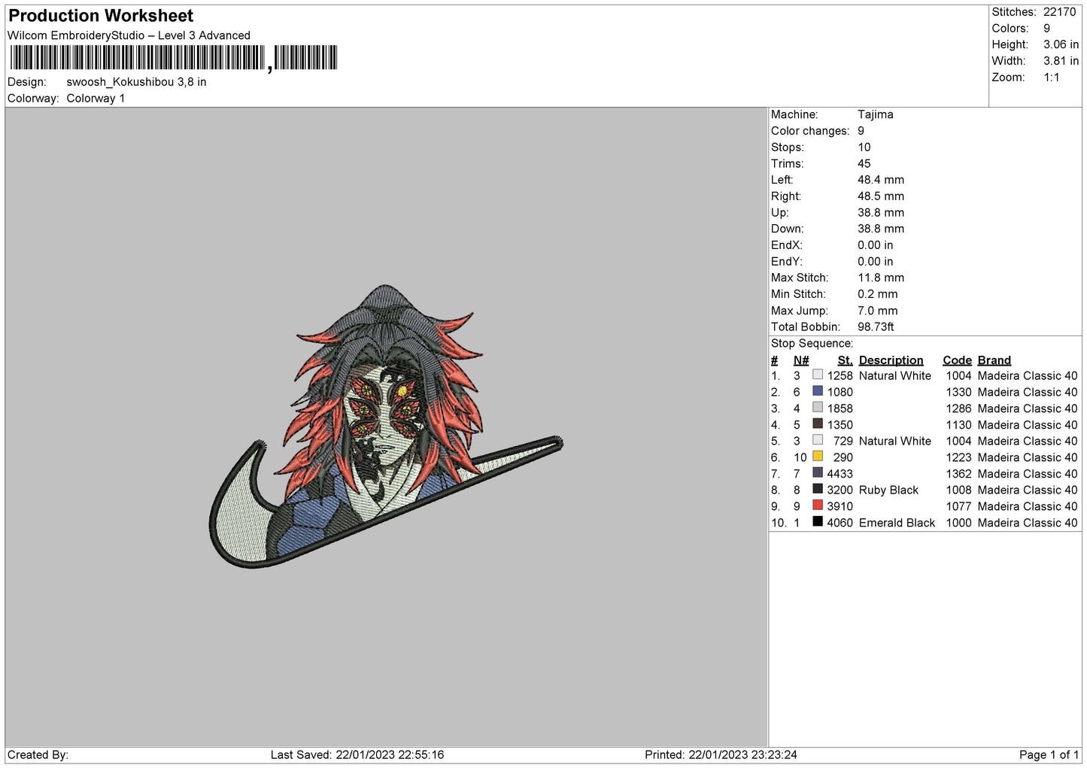Image resolution: width=1087 pixels, height=768 pixels.
Task: Click the Ruby Black description
Action: tap(888, 490)
